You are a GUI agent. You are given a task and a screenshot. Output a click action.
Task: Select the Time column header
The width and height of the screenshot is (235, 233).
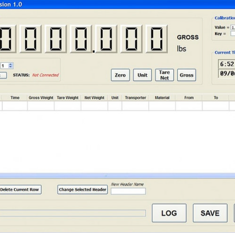[x=15, y=98]
